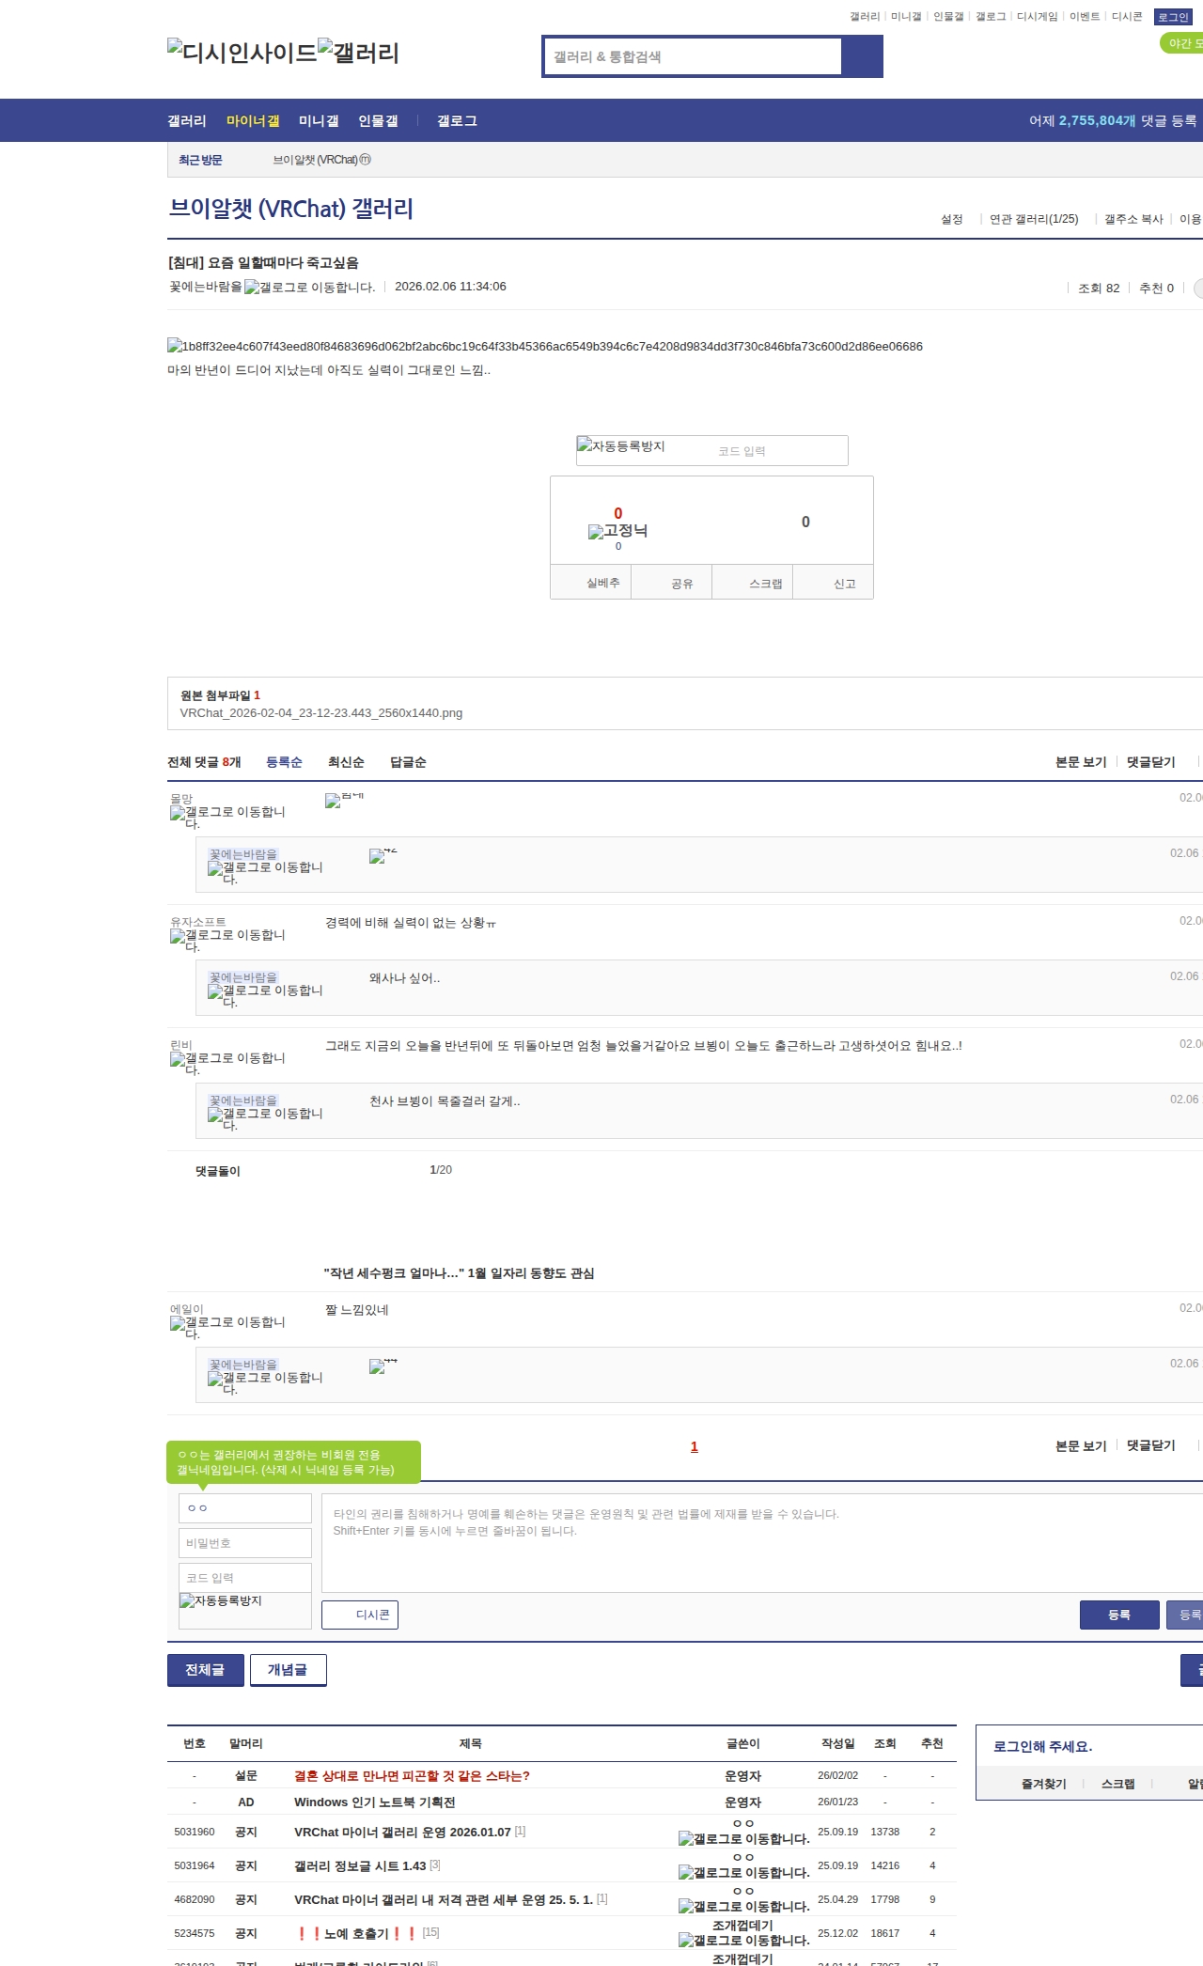
Task: Click the blue search button beside search box
Action: click(x=863, y=56)
